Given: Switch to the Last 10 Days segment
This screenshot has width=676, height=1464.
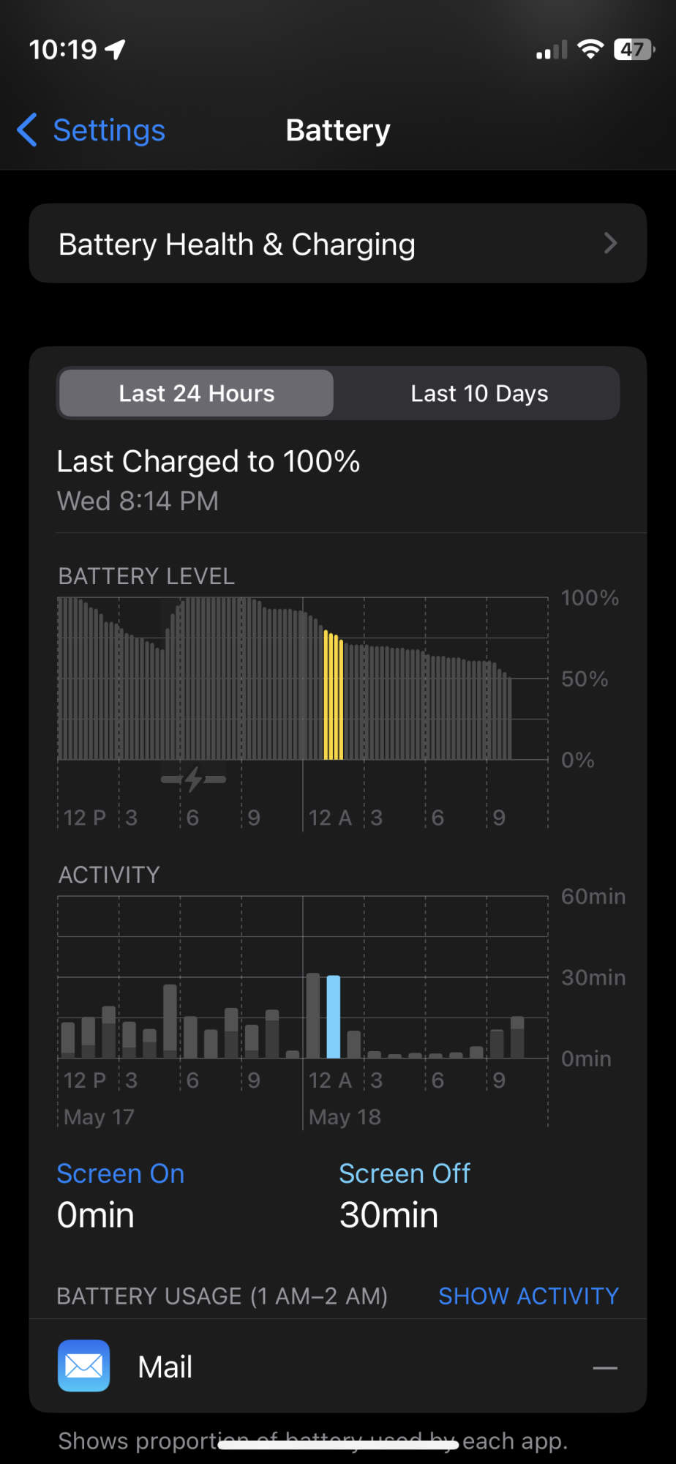Looking at the screenshot, I should pos(479,393).
